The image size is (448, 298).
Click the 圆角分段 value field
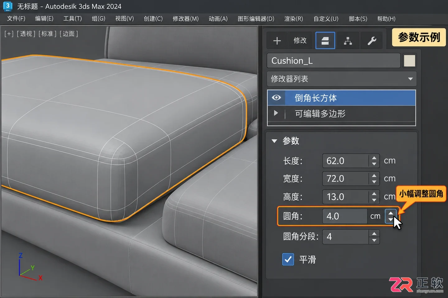coord(345,237)
